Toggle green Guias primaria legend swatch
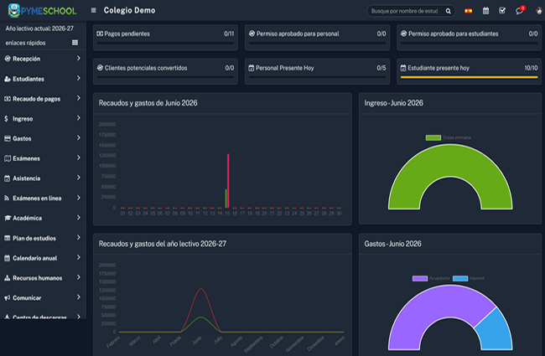545x356 pixels. [x=433, y=137]
